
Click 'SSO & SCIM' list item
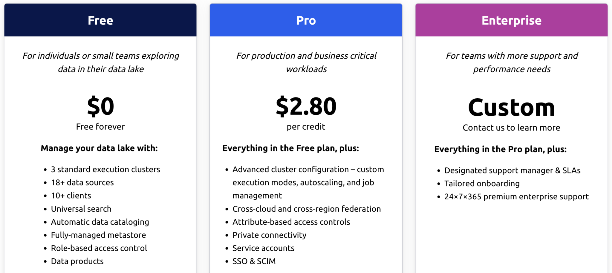pyautogui.click(x=254, y=261)
